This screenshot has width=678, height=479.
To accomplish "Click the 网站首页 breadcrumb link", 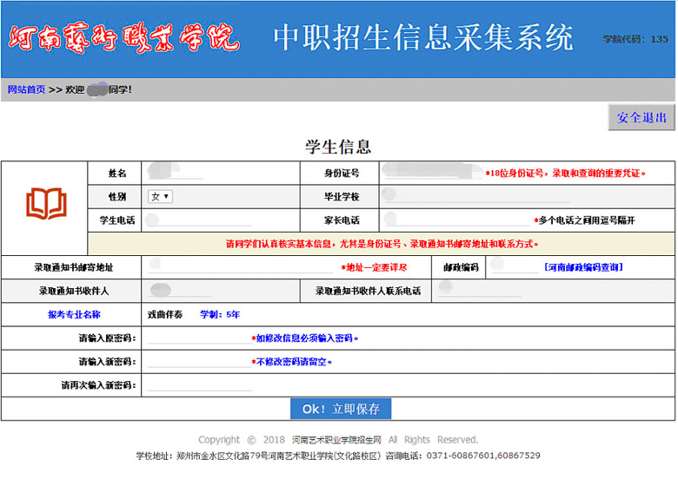I will 26,89.
